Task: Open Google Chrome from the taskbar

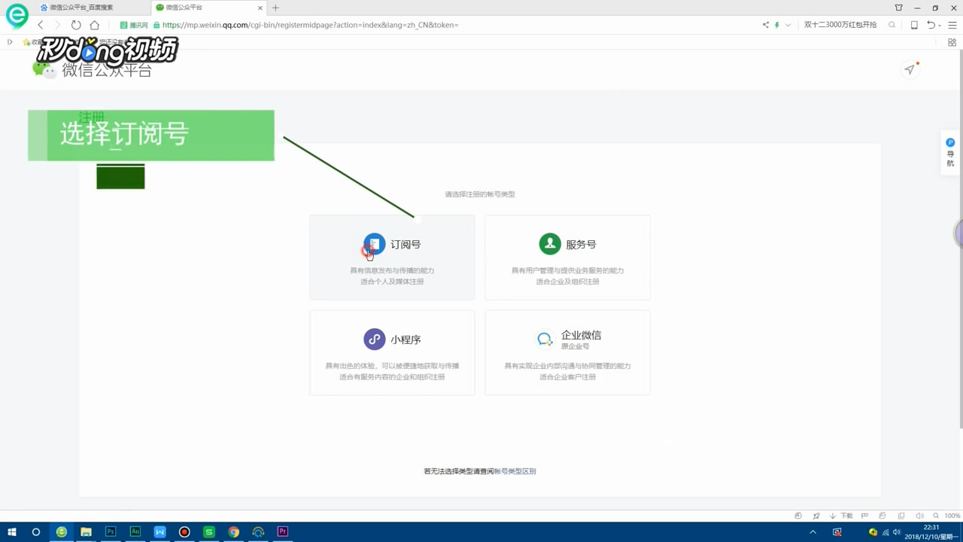Action: point(234,531)
